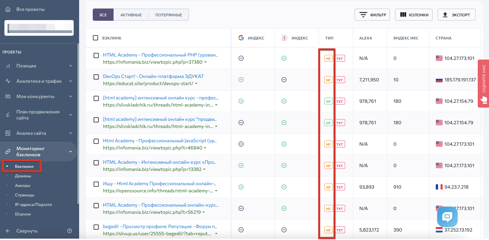Screen dimensions: 489x240
Task: Open dropdown arrow next to educat.site URL
Action: click(196, 84)
